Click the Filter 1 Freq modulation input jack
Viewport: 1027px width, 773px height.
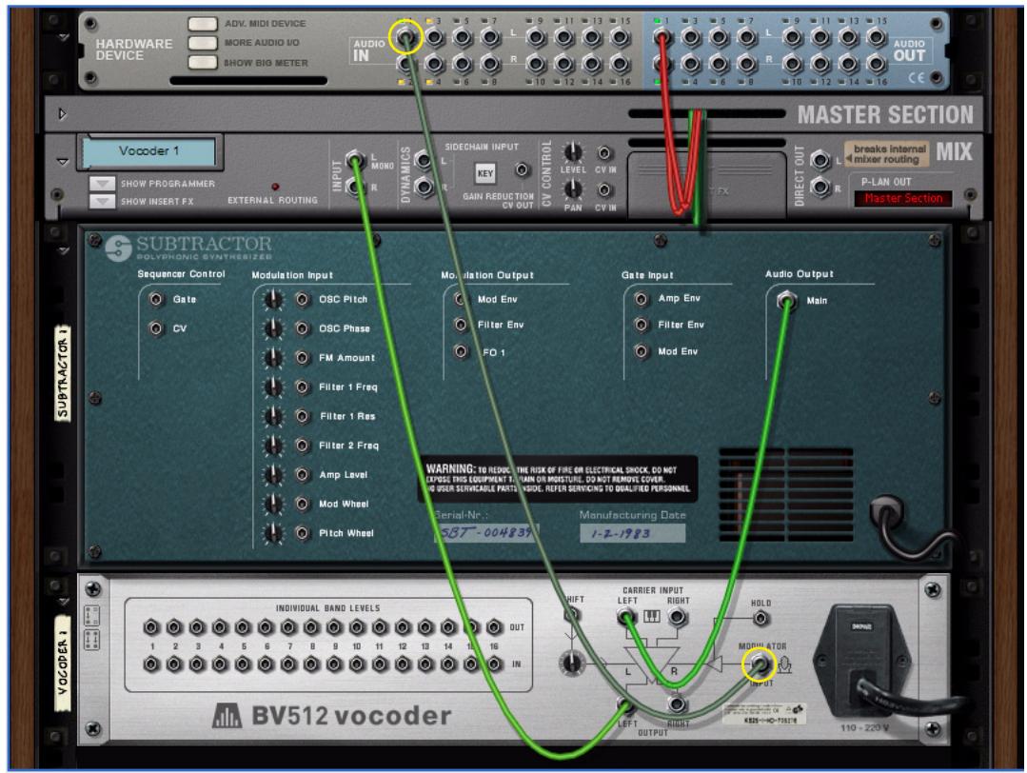point(302,387)
